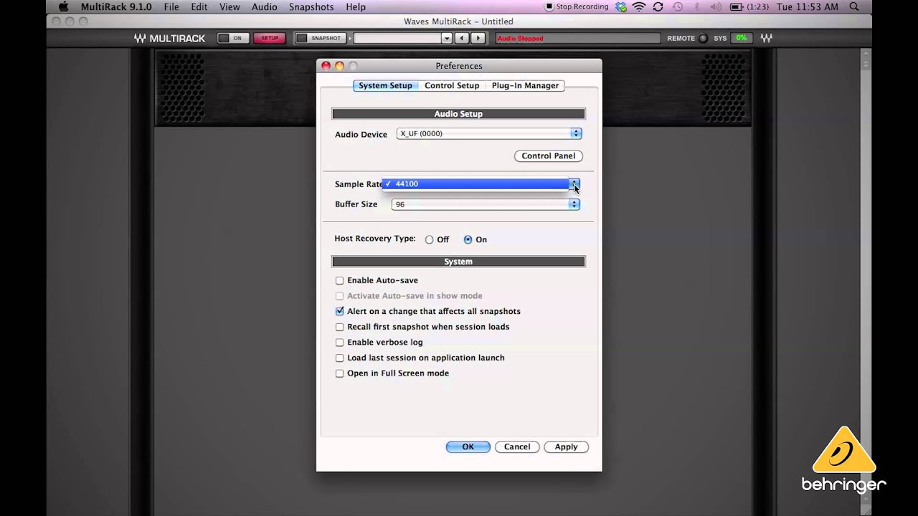This screenshot has height=516, width=918.
Task: Open the File menu
Action: 171,7
